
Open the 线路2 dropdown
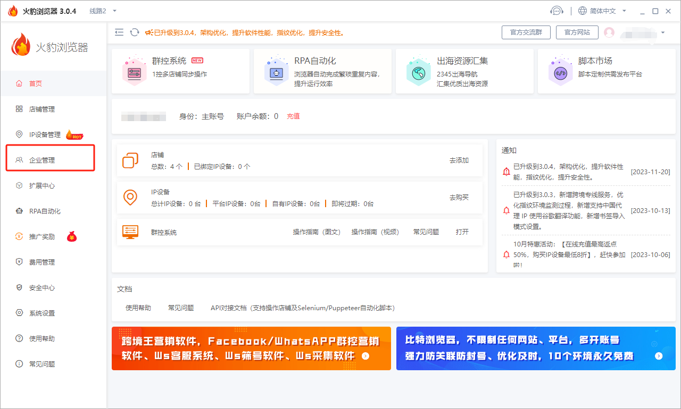point(100,10)
